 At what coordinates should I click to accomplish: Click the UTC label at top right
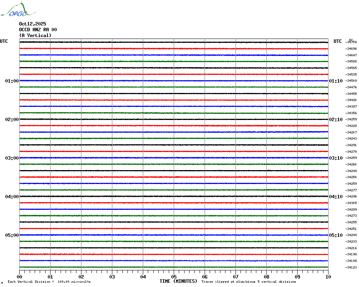pyautogui.click(x=338, y=41)
